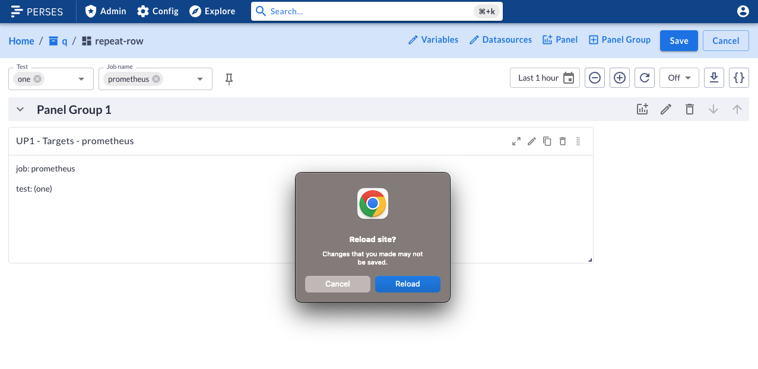Open the Job name variable dropdown
Screen dimensions: 758x369
[x=199, y=78]
